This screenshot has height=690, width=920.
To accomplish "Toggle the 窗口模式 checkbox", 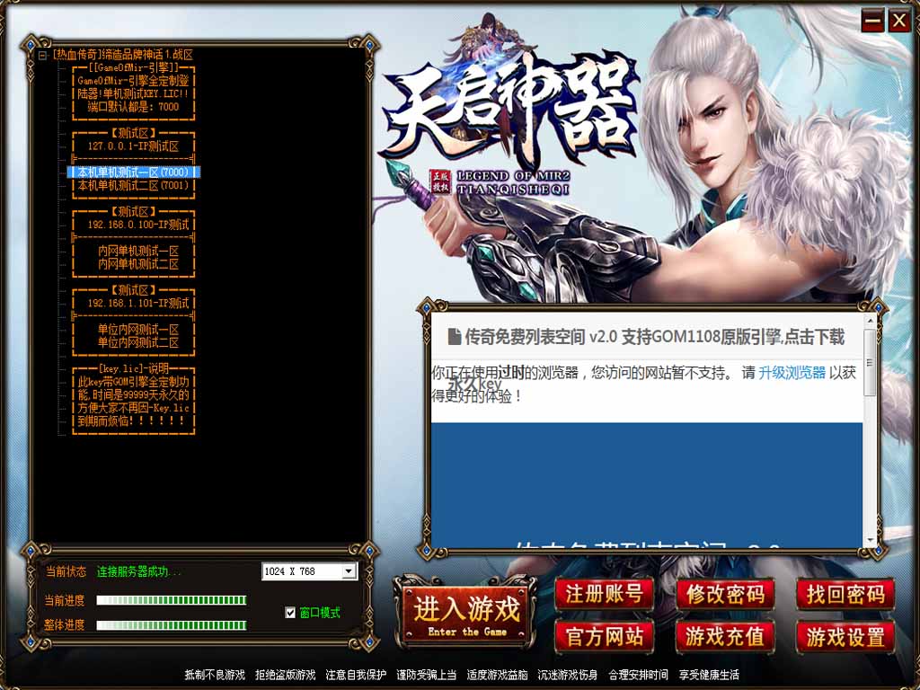I will pos(290,613).
